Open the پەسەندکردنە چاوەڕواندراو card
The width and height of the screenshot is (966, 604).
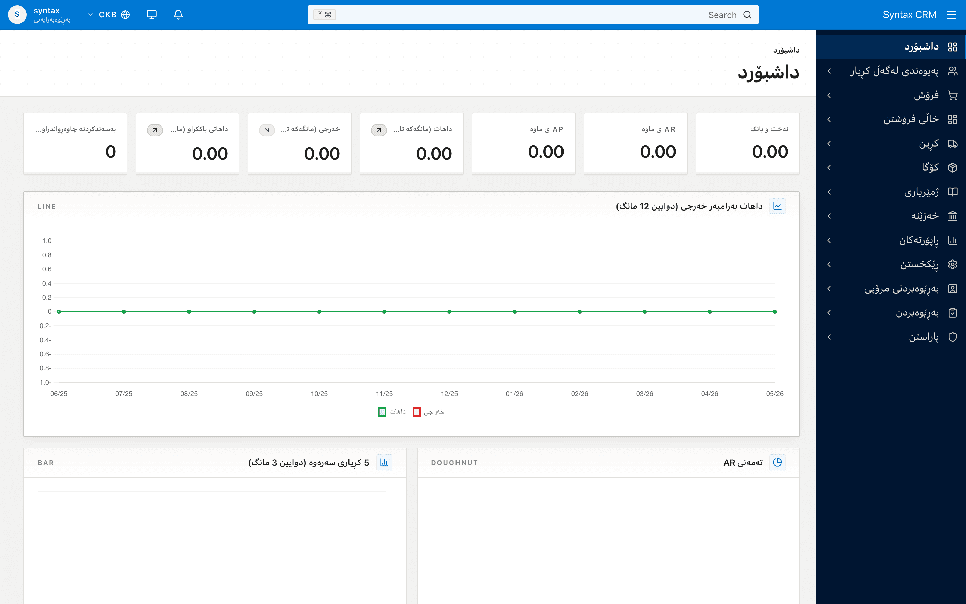click(x=75, y=144)
